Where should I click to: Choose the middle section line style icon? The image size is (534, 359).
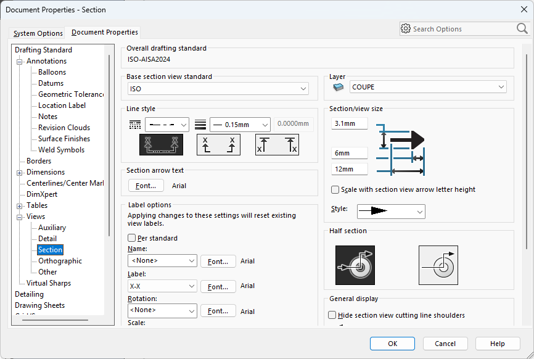click(x=218, y=144)
